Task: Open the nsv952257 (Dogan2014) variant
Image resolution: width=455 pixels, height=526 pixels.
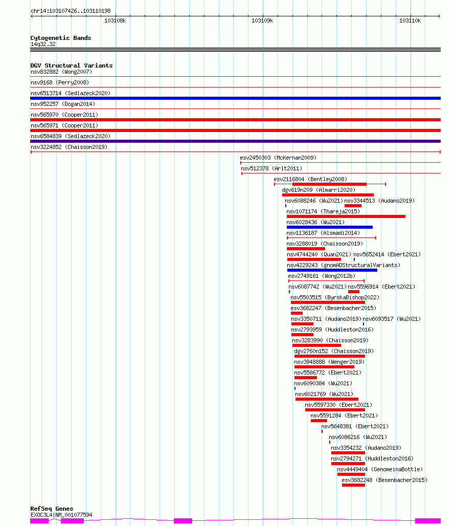Action: point(63,104)
